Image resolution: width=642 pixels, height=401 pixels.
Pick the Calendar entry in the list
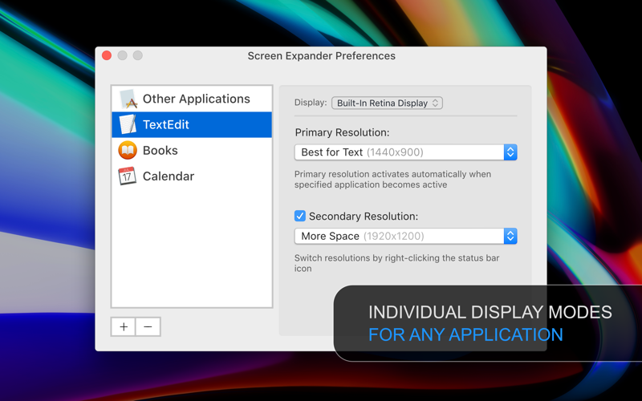click(x=192, y=176)
